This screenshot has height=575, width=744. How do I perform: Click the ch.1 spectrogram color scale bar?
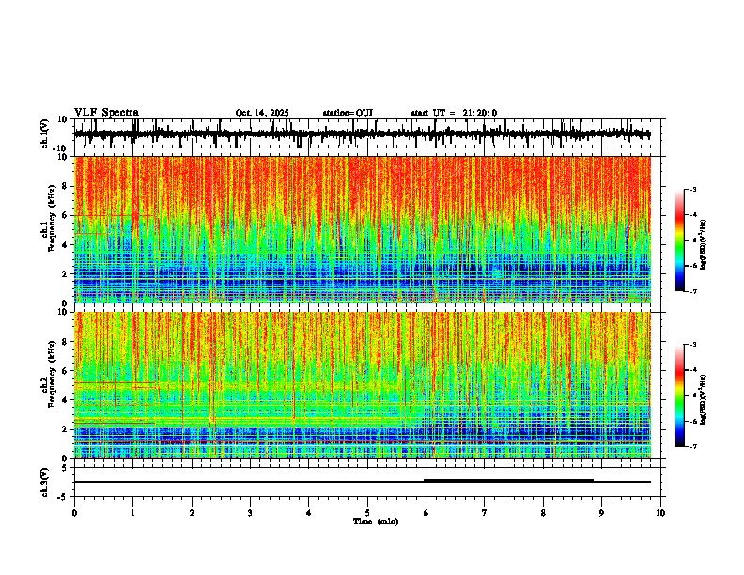point(680,241)
